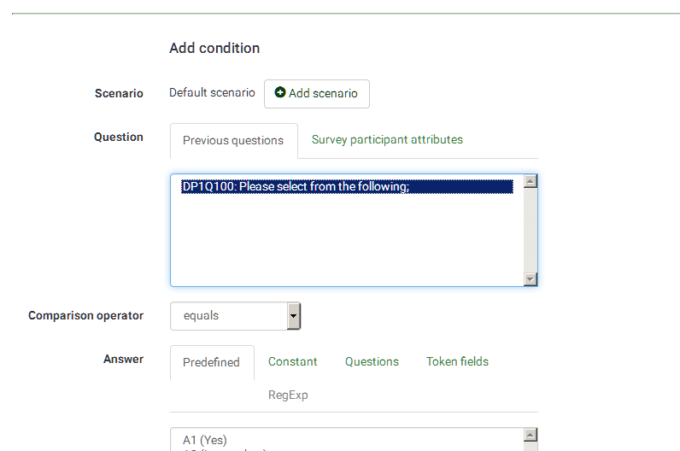Select the Predefined answer tab
This screenshot has width=680, height=451.
pos(211,362)
